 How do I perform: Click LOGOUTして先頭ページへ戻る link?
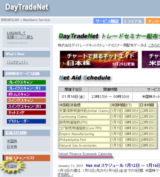coord(20,35)
